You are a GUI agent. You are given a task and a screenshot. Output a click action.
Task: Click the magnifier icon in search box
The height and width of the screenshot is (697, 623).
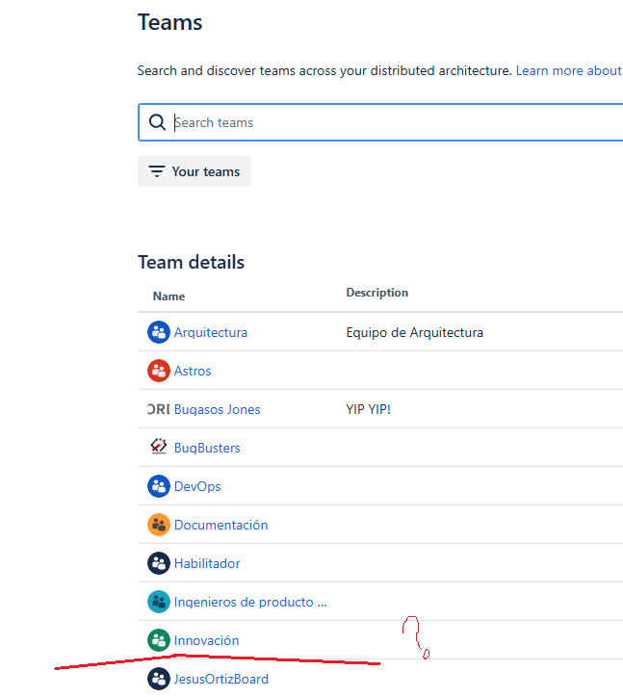coord(157,122)
